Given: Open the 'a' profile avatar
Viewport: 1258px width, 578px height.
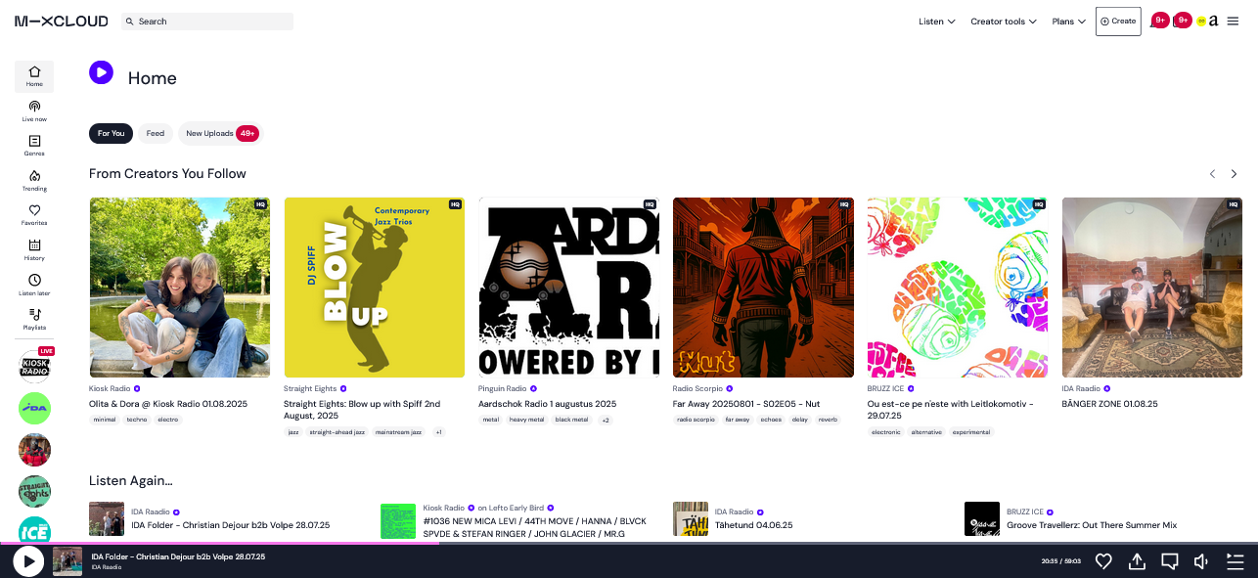Looking at the screenshot, I should coord(1214,21).
